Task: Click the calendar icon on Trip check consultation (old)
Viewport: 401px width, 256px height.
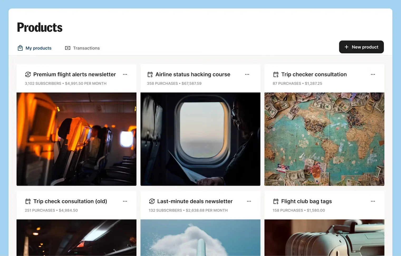Action: pyautogui.click(x=28, y=201)
